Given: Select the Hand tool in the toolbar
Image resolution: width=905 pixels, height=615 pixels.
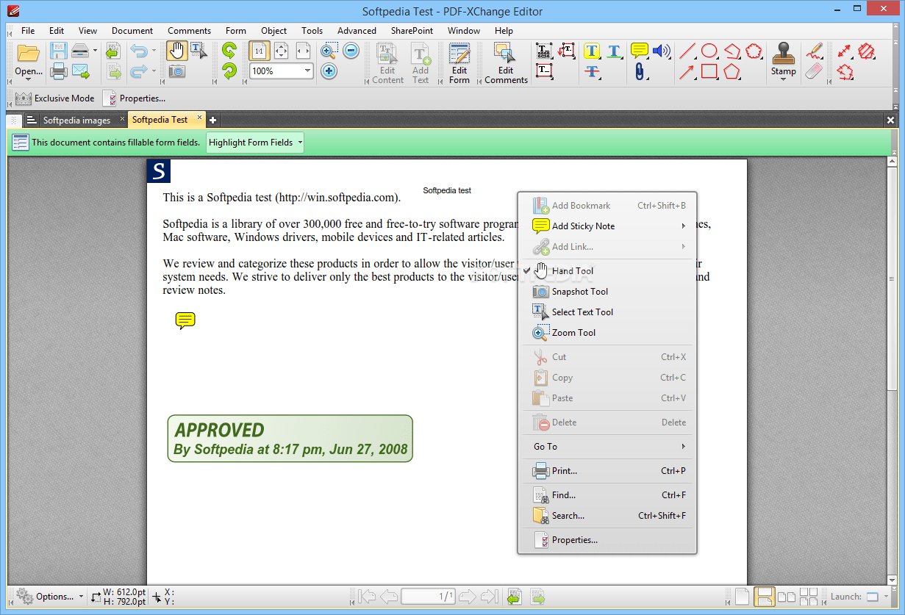Looking at the screenshot, I should coord(176,51).
